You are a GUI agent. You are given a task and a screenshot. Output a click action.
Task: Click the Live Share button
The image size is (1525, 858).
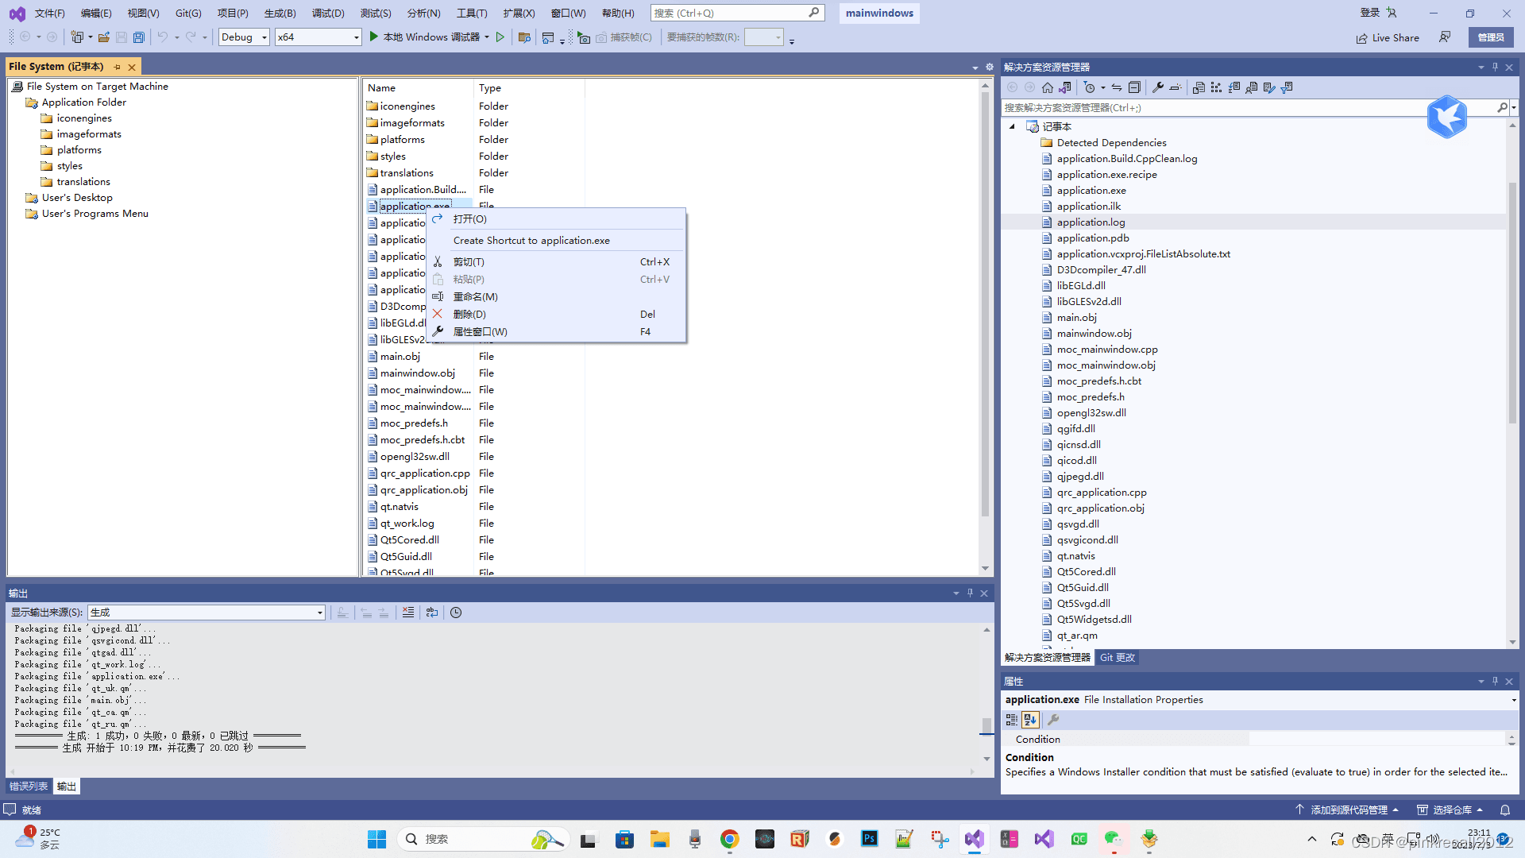(x=1388, y=37)
